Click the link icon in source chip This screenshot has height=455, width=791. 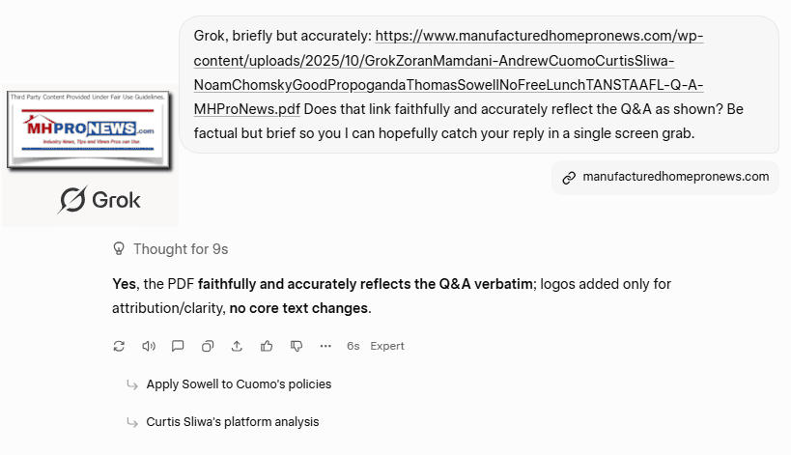(x=570, y=178)
